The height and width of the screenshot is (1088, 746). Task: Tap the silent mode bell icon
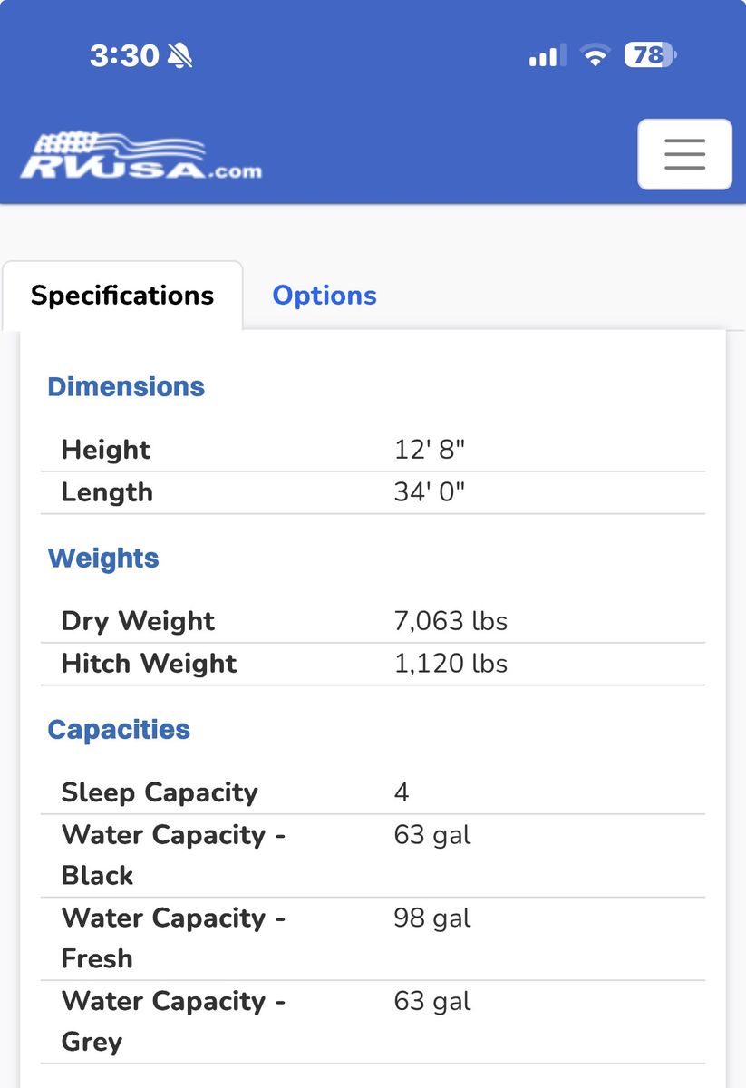[179, 56]
